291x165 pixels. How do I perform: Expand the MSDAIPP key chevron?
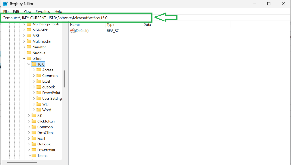(24, 30)
